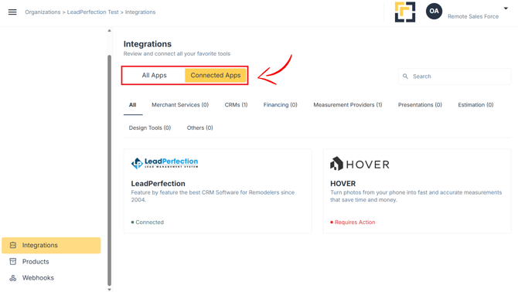This screenshot has width=518, height=292.
Task: Go to LeadPerfection Test breadcrumb
Action: coord(93,12)
